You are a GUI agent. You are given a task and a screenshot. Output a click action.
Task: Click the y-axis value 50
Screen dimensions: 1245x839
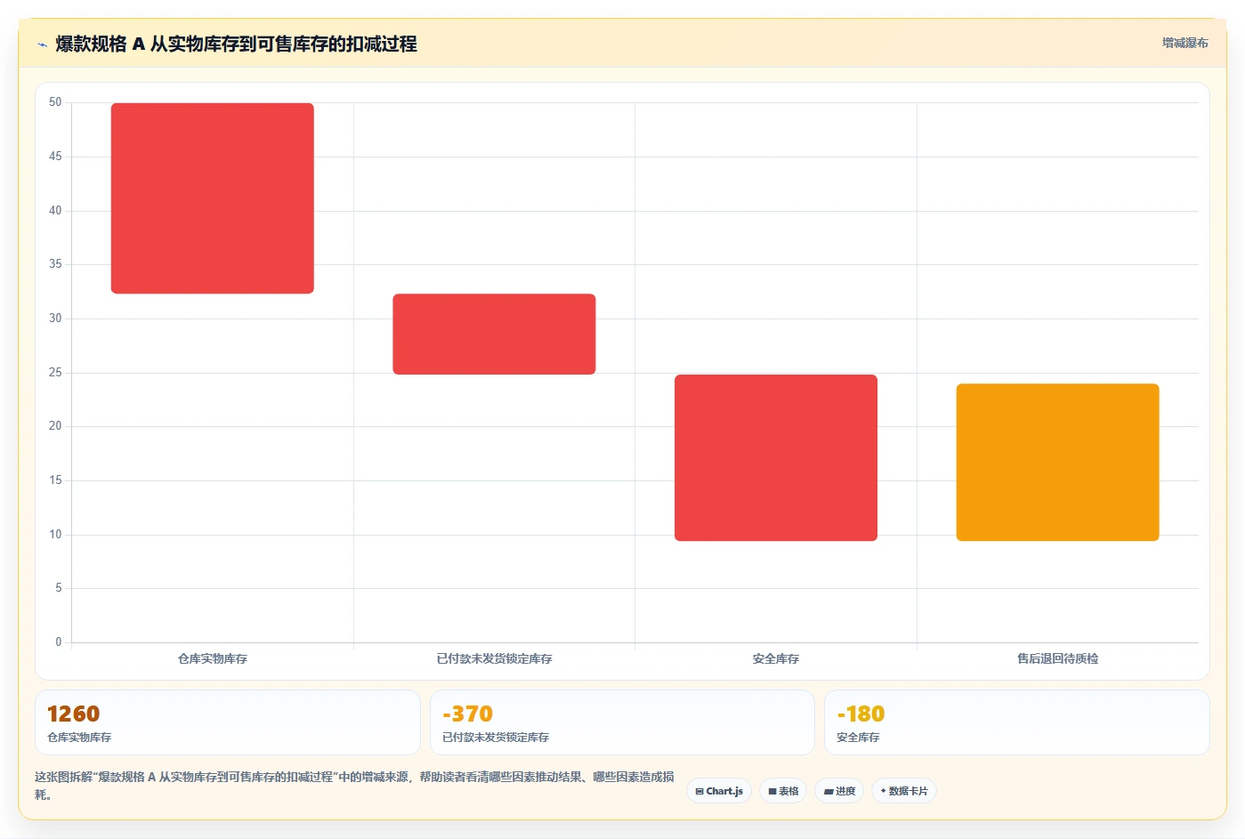pos(55,102)
